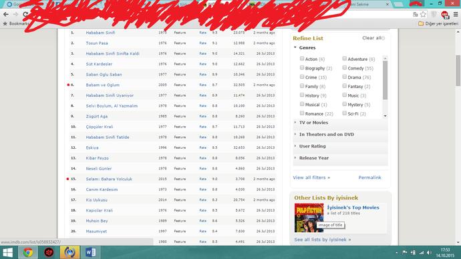
Task: Open the Chrome hamburger menu
Action: tap(456, 14)
